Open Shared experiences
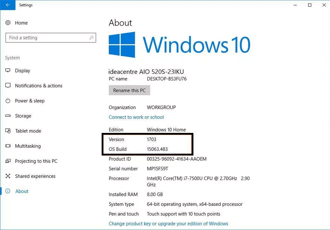 pyautogui.click(x=35, y=176)
